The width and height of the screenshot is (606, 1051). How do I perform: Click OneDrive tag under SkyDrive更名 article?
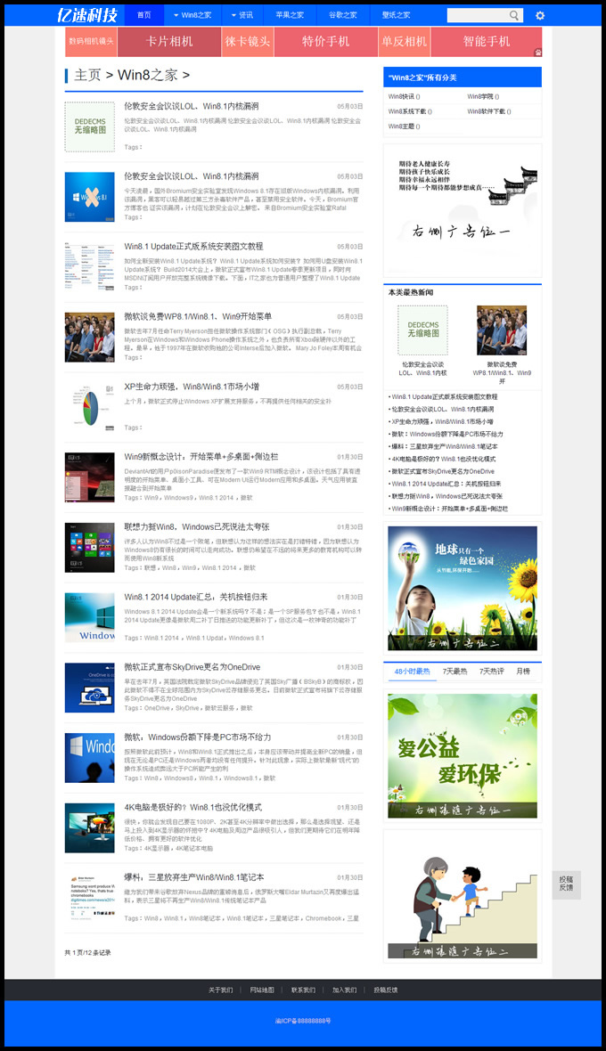[157, 708]
